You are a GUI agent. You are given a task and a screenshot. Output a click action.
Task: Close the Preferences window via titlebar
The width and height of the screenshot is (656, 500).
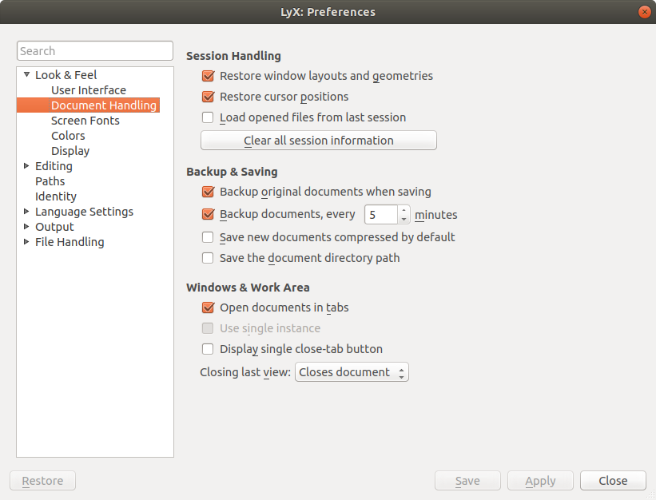click(x=644, y=12)
